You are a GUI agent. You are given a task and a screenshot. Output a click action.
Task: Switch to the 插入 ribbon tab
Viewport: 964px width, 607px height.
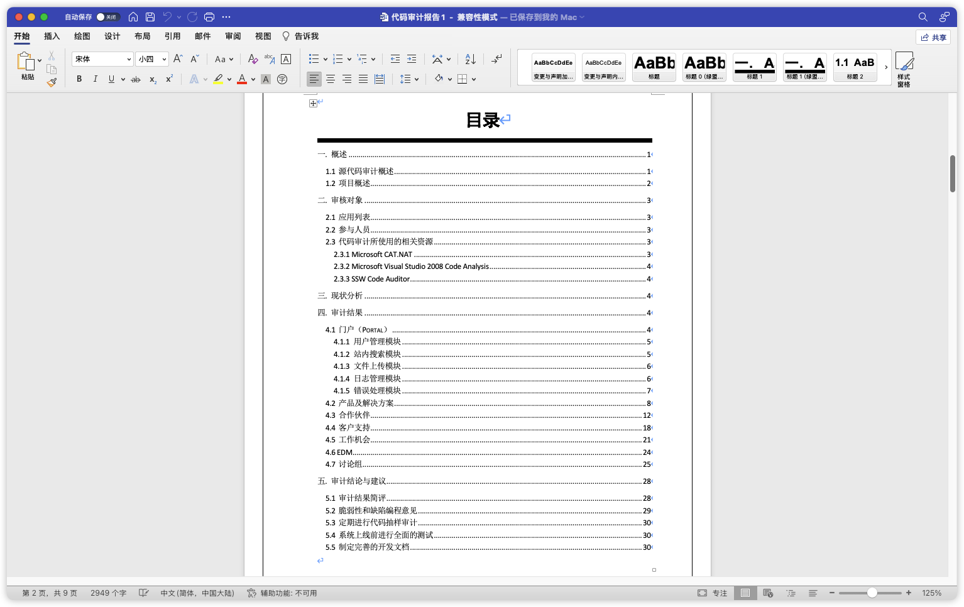tap(52, 36)
